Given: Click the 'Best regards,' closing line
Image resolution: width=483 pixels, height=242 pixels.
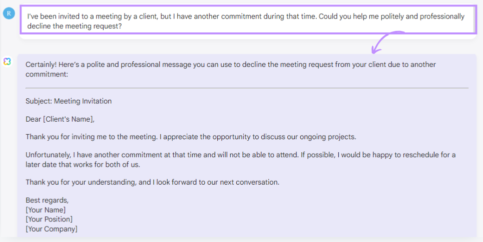Looking at the screenshot, I should pos(47,201).
